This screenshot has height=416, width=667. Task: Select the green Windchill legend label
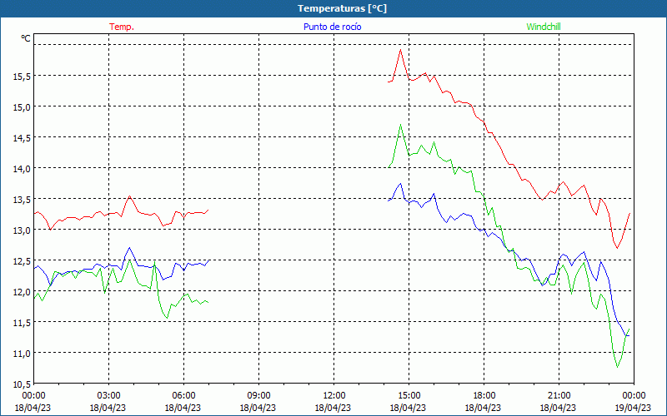click(544, 27)
